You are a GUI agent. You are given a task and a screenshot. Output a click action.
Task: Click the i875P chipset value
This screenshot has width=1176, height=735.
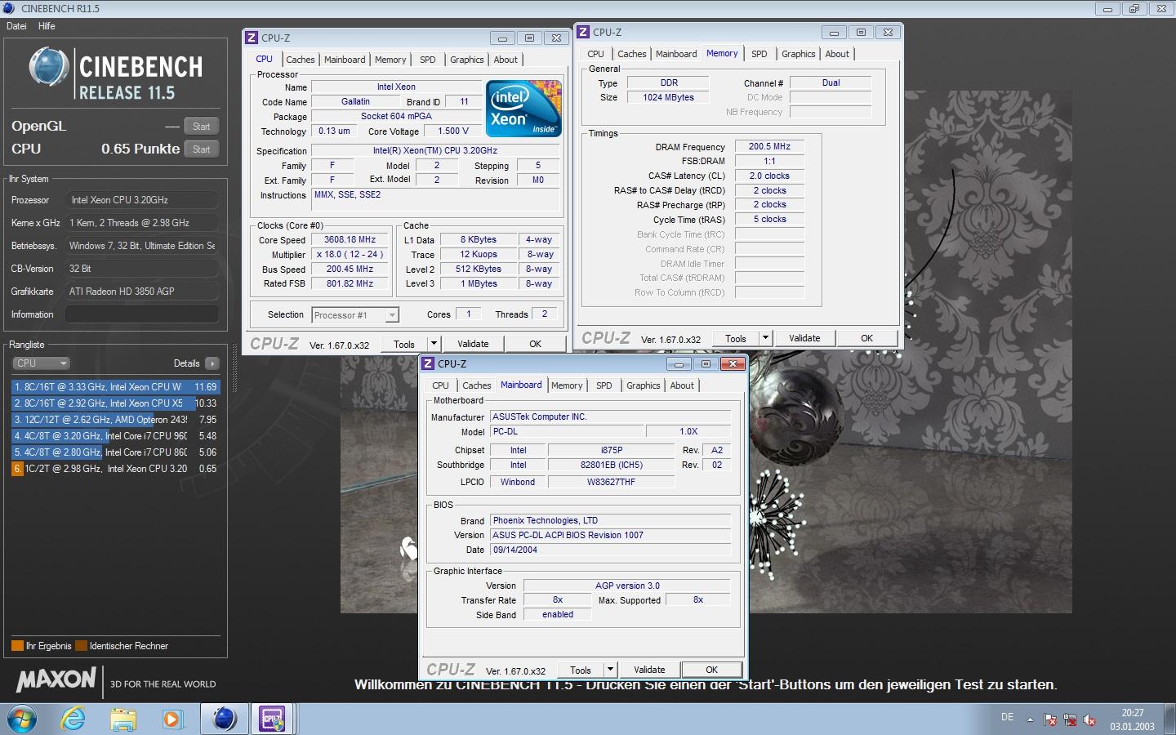pos(612,451)
